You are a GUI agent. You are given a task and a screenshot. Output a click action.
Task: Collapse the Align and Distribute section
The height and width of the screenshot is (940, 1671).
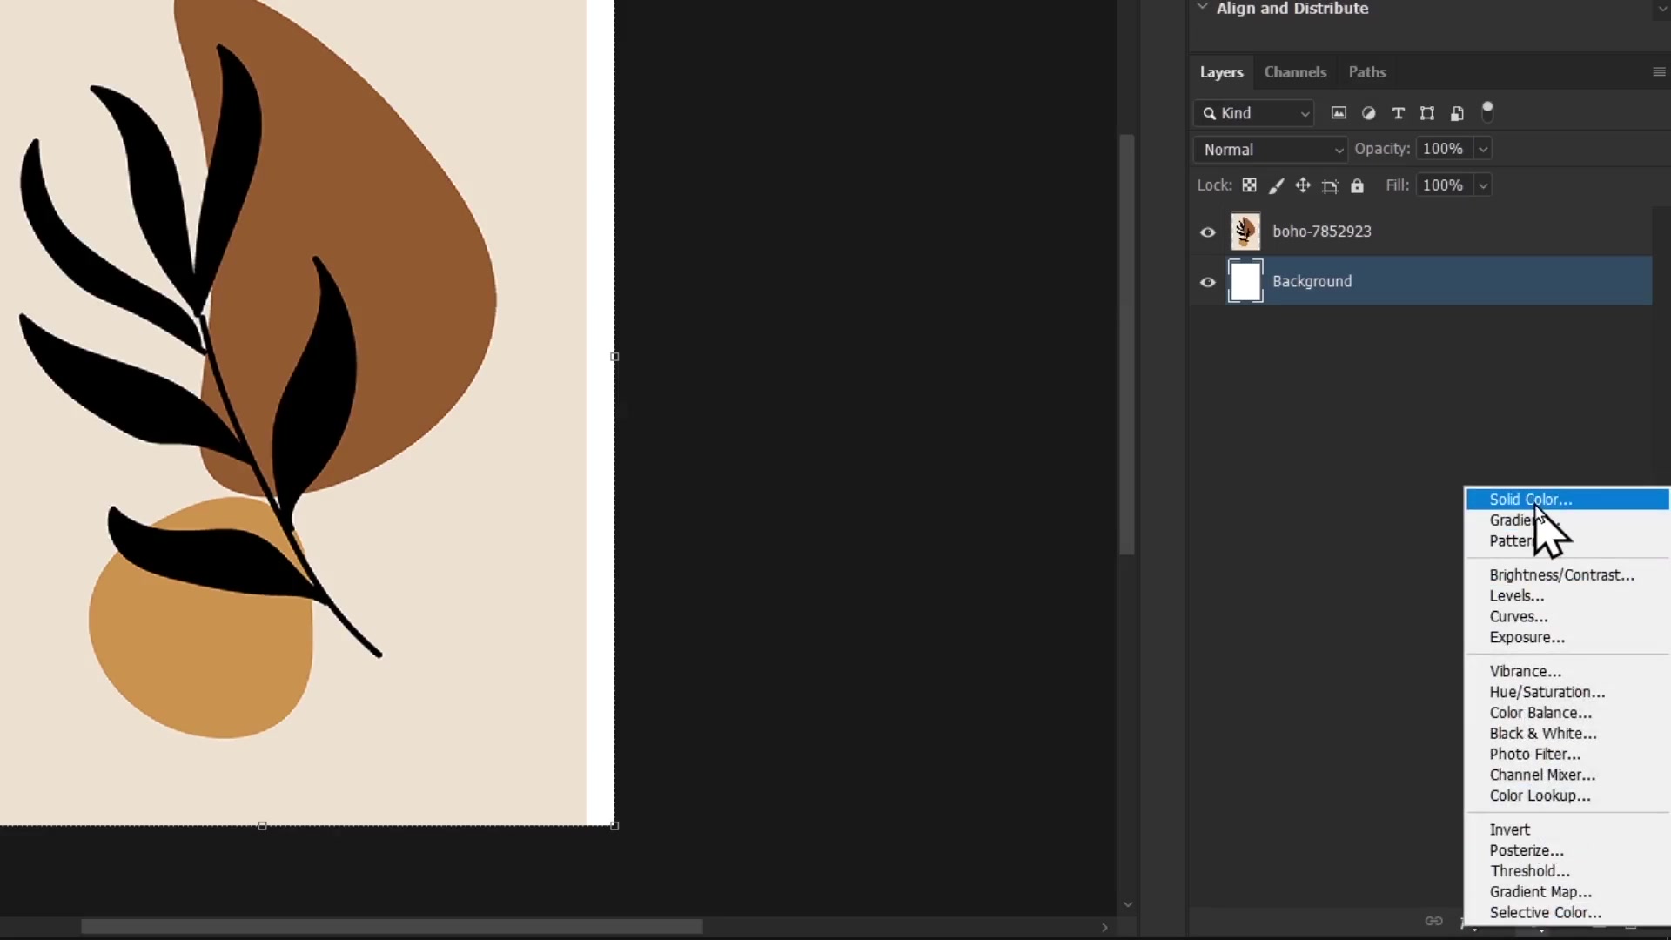pos(1204,8)
